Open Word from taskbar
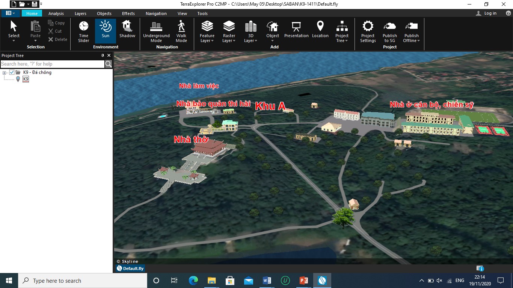The width and height of the screenshot is (513, 288). coord(267,280)
